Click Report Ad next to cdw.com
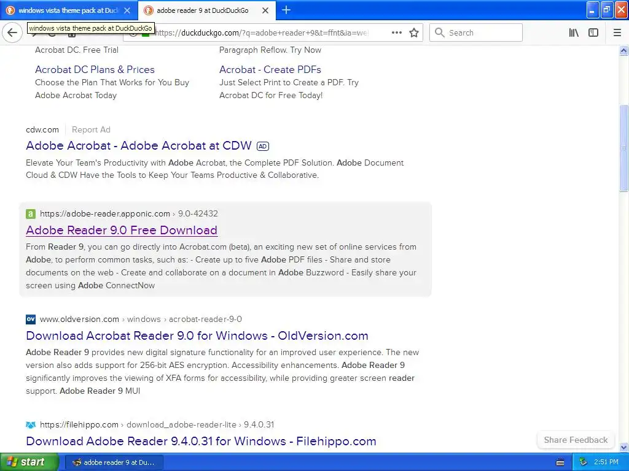 (91, 129)
